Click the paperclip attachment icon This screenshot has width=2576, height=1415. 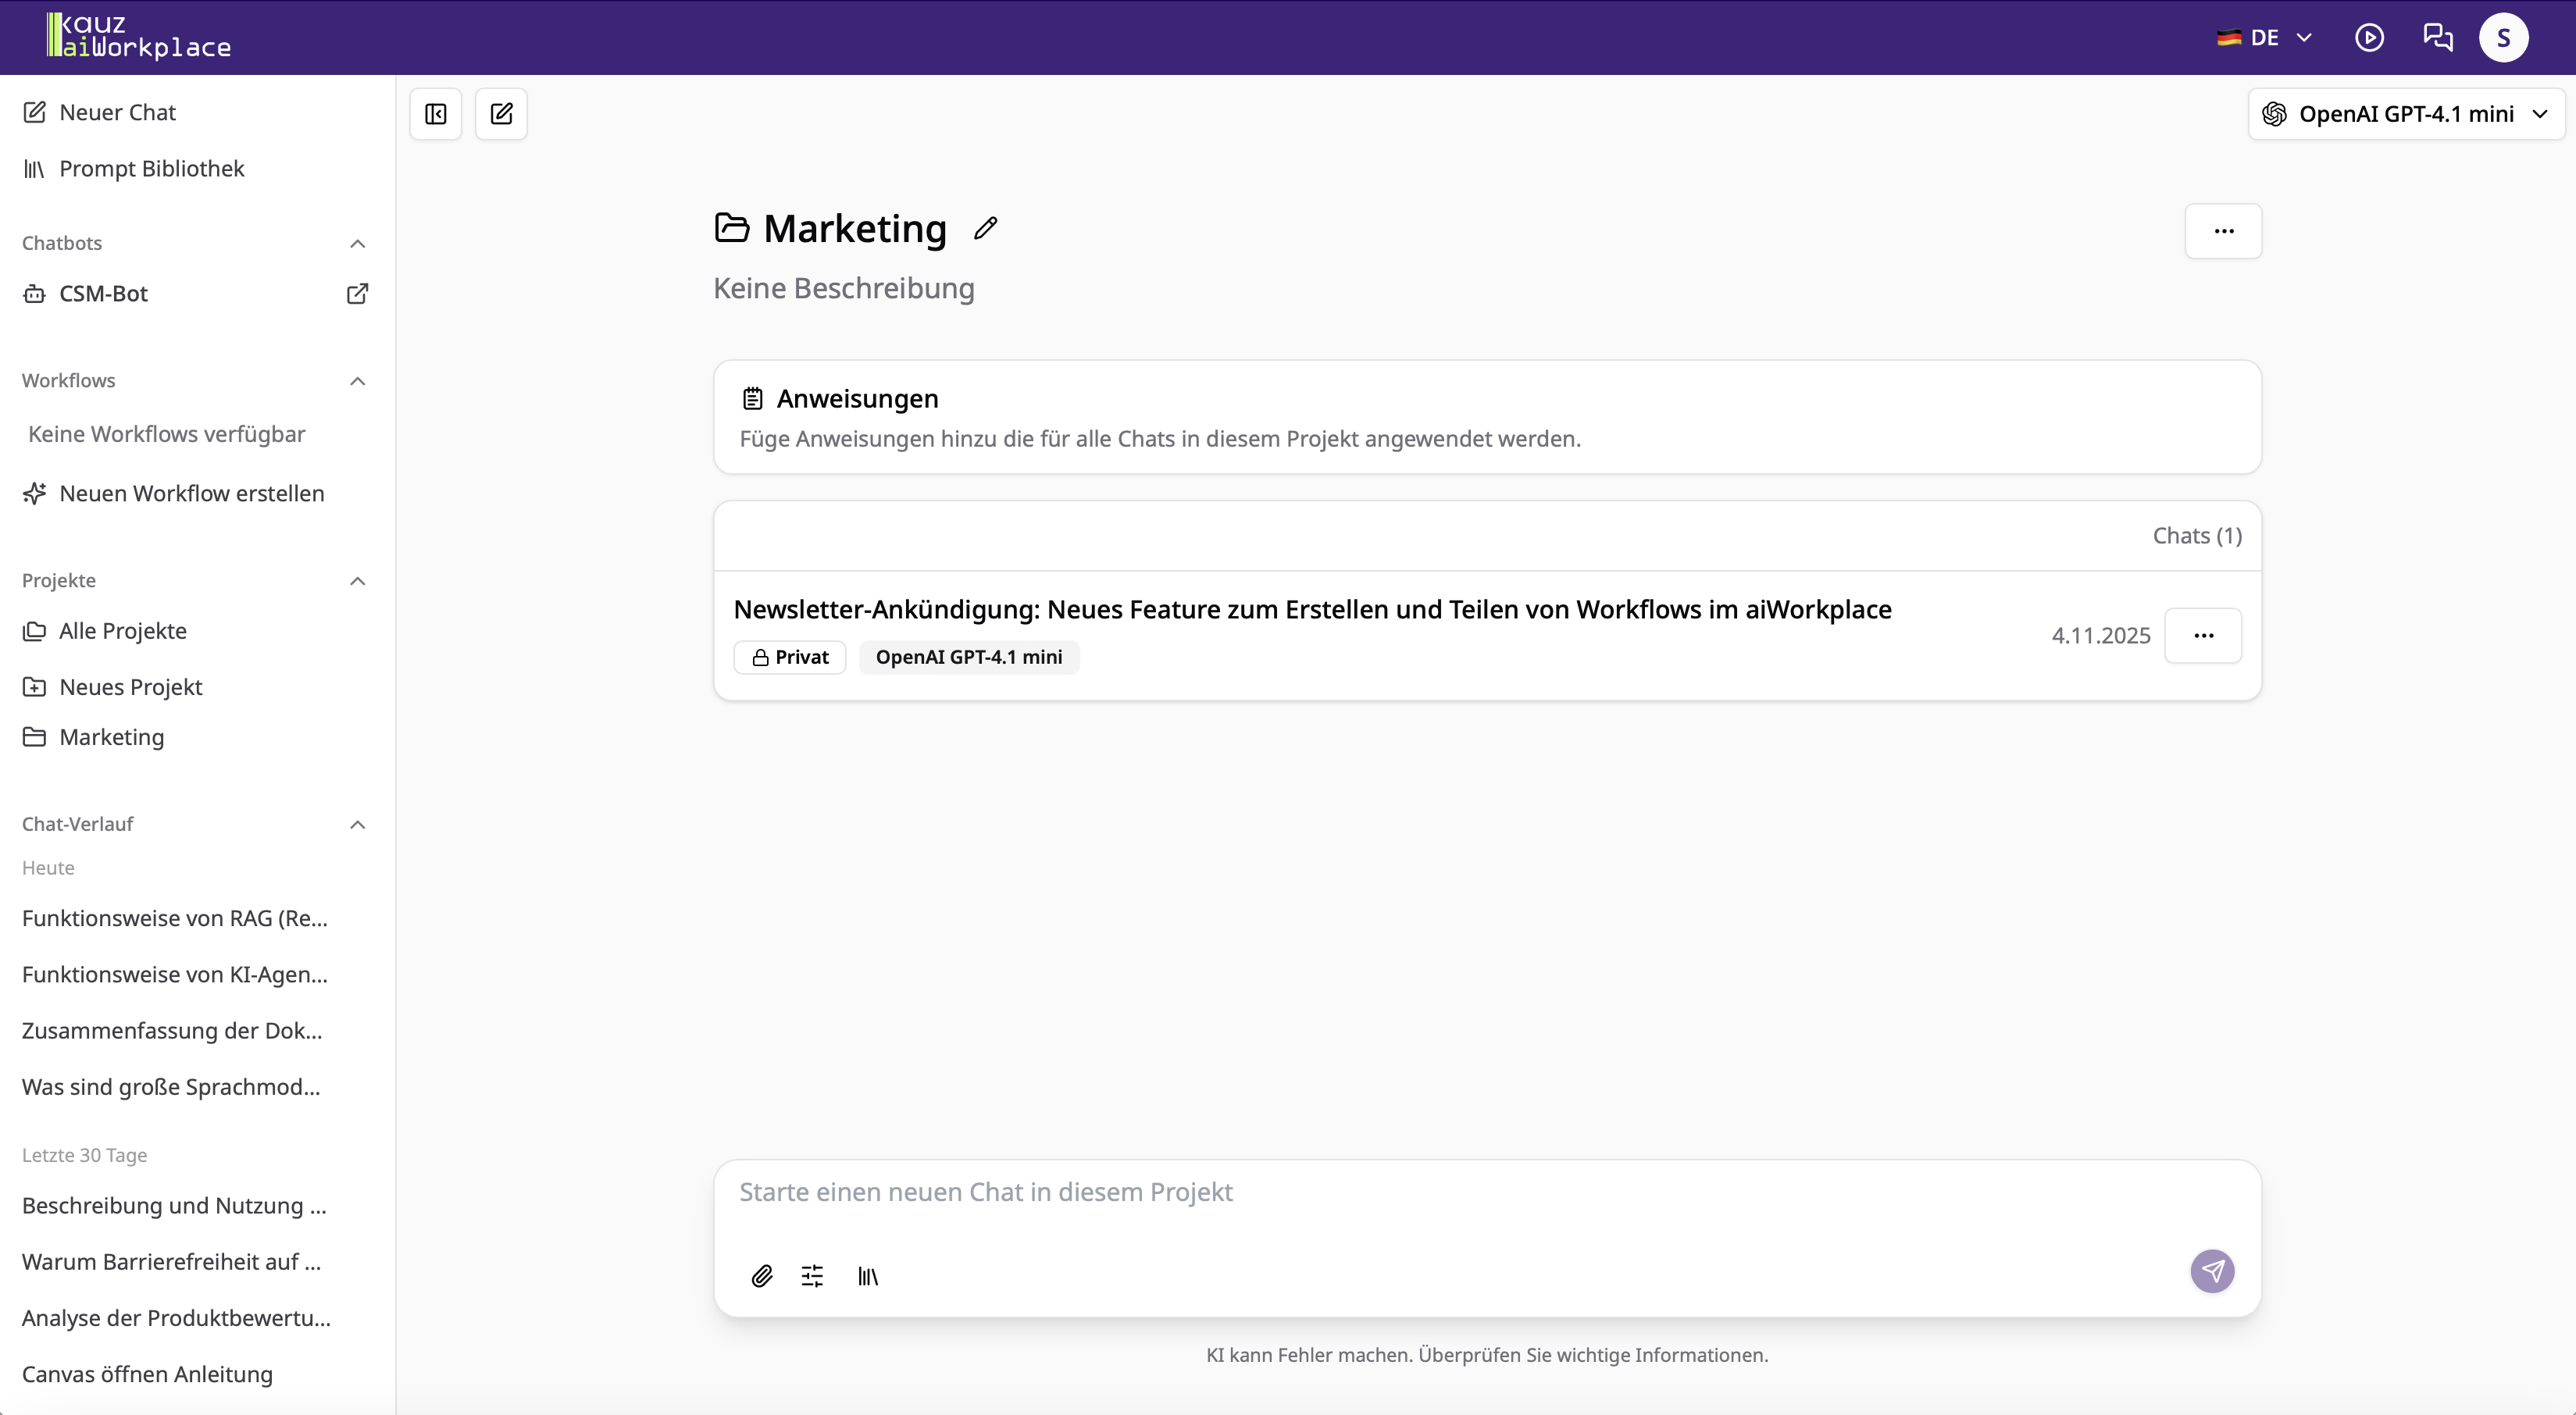(x=762, y=1275)
